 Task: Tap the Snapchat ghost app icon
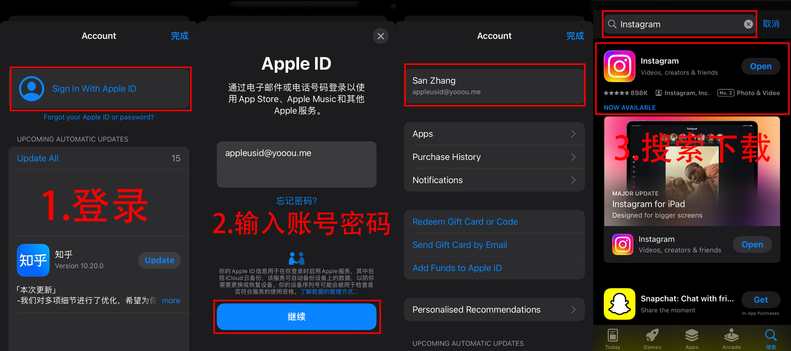click(619, 304)
